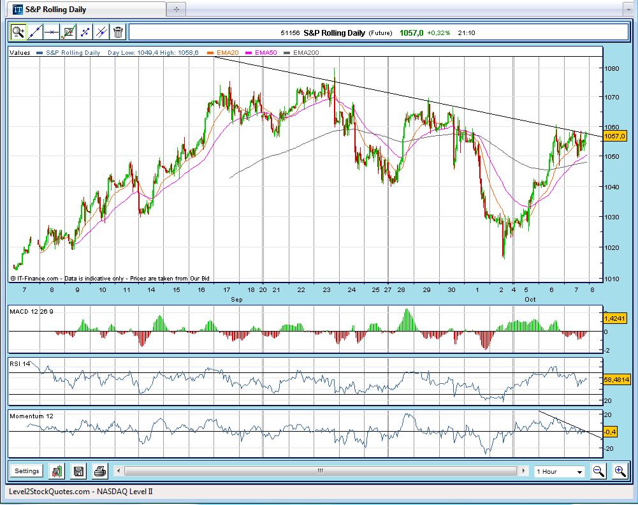The height and width of the screenshot is (505, 638).
Task: Click the zoom out magnifier icon
Action: tap(598, 471)
